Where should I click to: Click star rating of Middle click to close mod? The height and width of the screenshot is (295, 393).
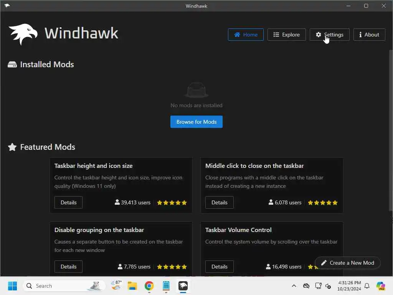[323, 203]
